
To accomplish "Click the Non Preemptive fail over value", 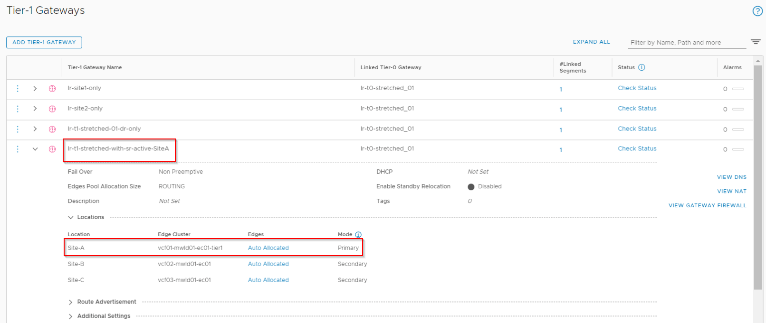I will 181,172.
